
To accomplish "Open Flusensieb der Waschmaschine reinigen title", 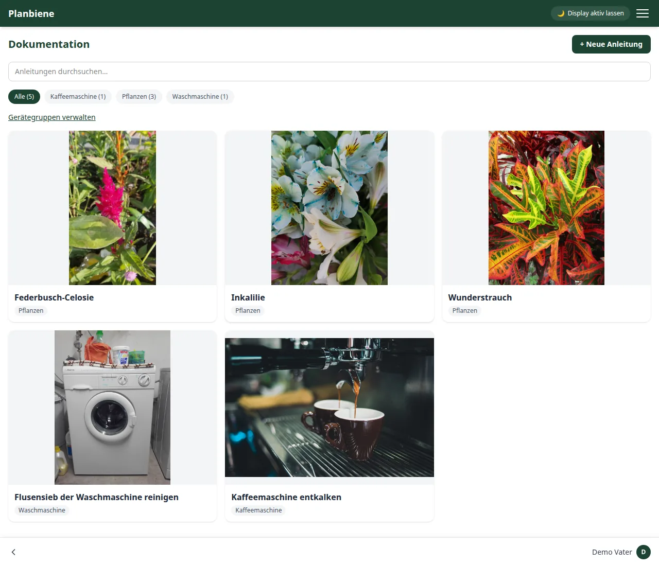I will click(96, 497).
